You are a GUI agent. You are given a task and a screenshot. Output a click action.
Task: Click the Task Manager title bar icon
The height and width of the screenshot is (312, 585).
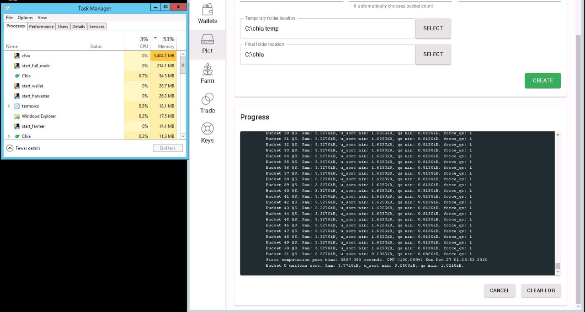pyautogui.click(x=7, y=8)
